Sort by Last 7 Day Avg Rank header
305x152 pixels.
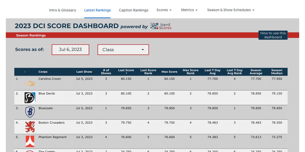(x=235, y=72)
